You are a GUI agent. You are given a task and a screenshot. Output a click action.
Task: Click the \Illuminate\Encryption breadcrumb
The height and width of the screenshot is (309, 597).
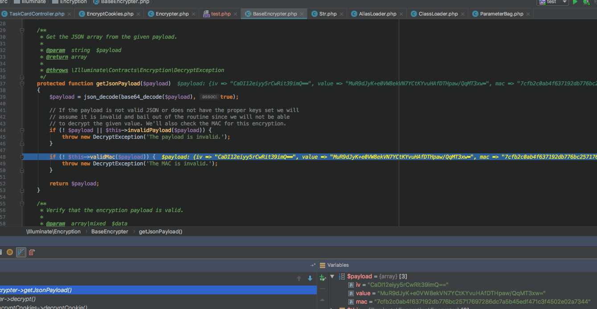pyautogui.click(x=53, y=232)
